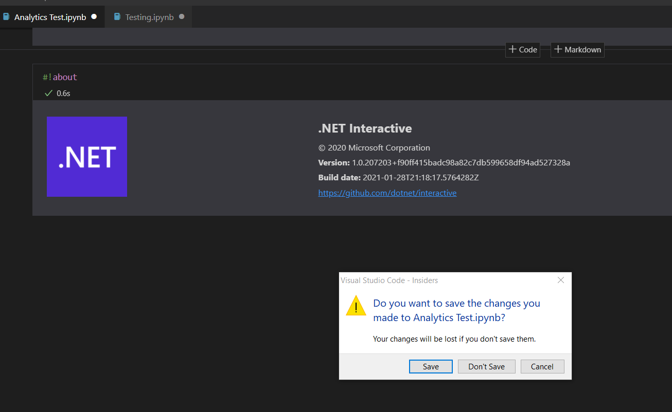The image size is (672, 412).
Task: Add a new code cell
Action: (x=522, y=49)
